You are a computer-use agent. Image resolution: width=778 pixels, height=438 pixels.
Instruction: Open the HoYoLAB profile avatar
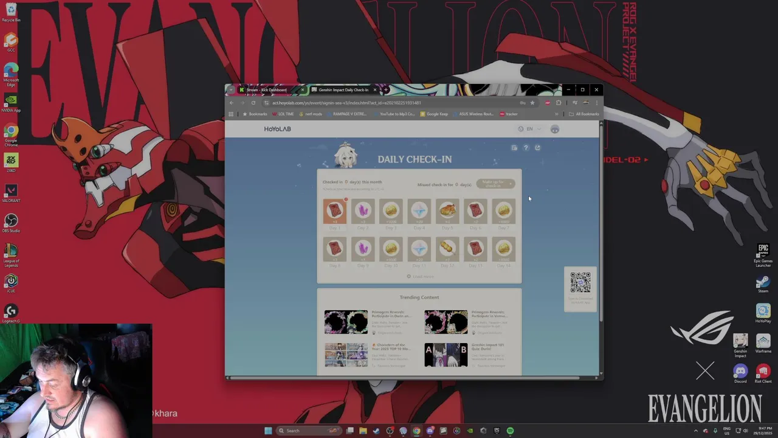coord(554,129)
